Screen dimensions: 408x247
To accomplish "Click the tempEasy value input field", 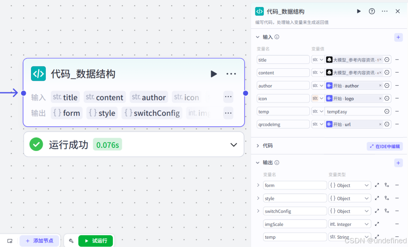I will 353,111.
